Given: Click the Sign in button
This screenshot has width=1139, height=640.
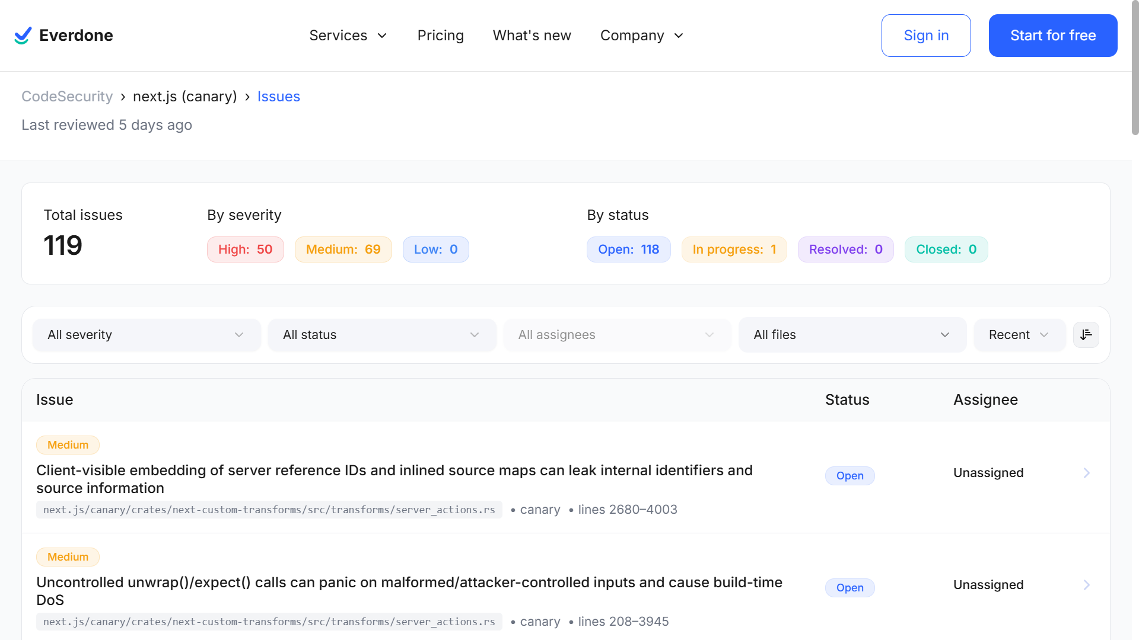Looking at the screenshot, I should [925, 36].
